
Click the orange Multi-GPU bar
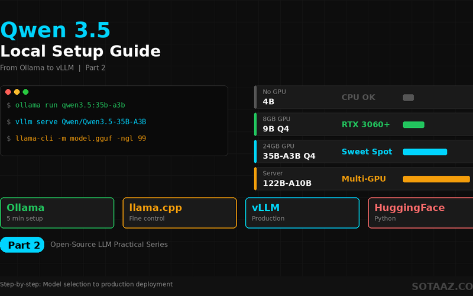436,179
